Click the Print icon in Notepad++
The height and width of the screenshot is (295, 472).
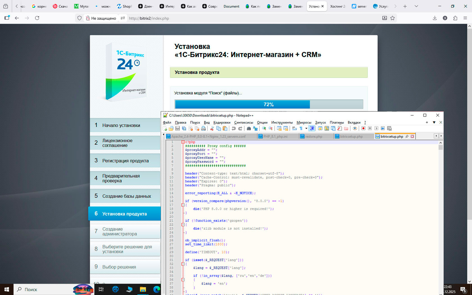[204, 129]
